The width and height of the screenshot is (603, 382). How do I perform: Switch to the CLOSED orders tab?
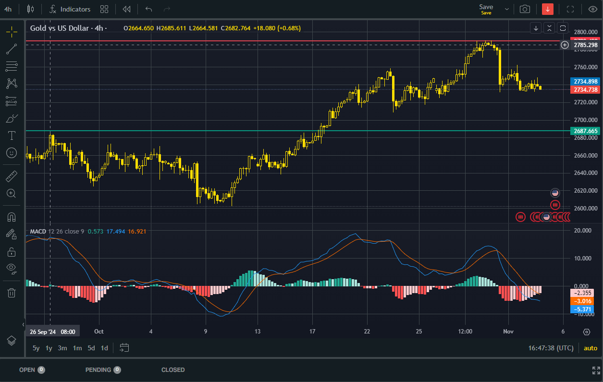click(x=172, y=370)
